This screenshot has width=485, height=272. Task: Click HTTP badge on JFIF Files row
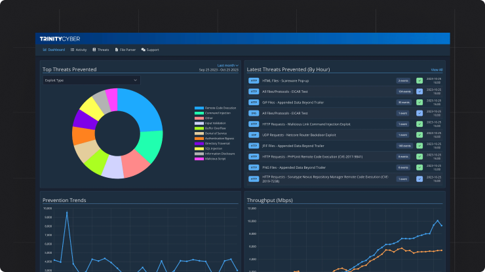(254, 146)
